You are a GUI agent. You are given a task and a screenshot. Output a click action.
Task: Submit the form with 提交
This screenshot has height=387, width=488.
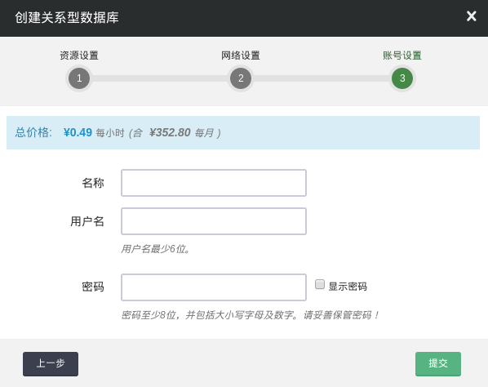click(438, 364)
